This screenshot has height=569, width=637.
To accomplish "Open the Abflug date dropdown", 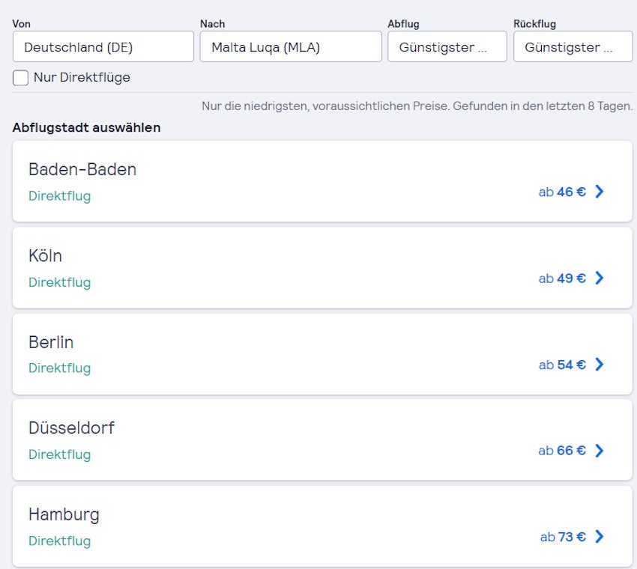I will click(447, 47).
